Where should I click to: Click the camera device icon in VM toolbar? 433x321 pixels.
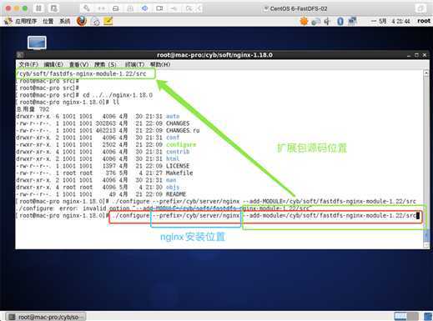pyautogui.click(x=159, y=8)
